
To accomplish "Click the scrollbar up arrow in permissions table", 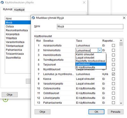I will point(121,40).
